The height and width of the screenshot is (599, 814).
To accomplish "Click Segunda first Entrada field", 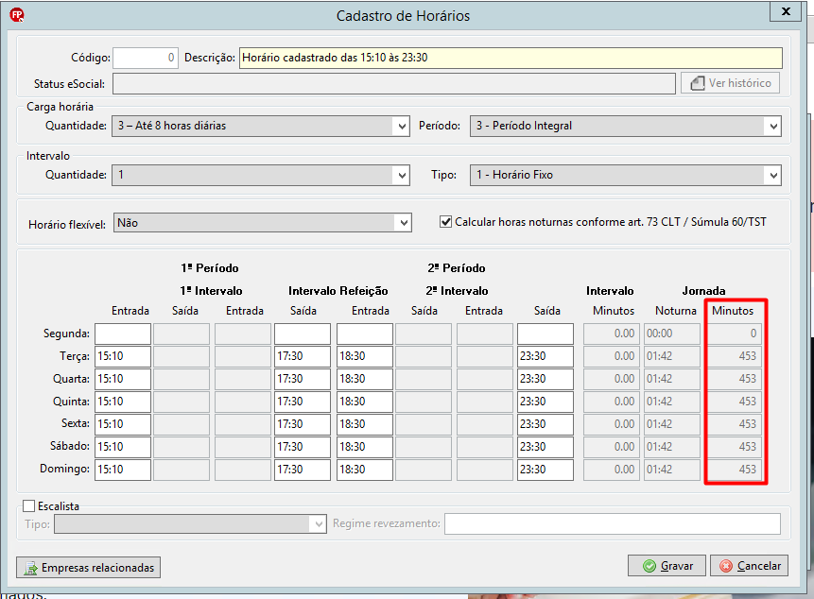I will point(123,334).
